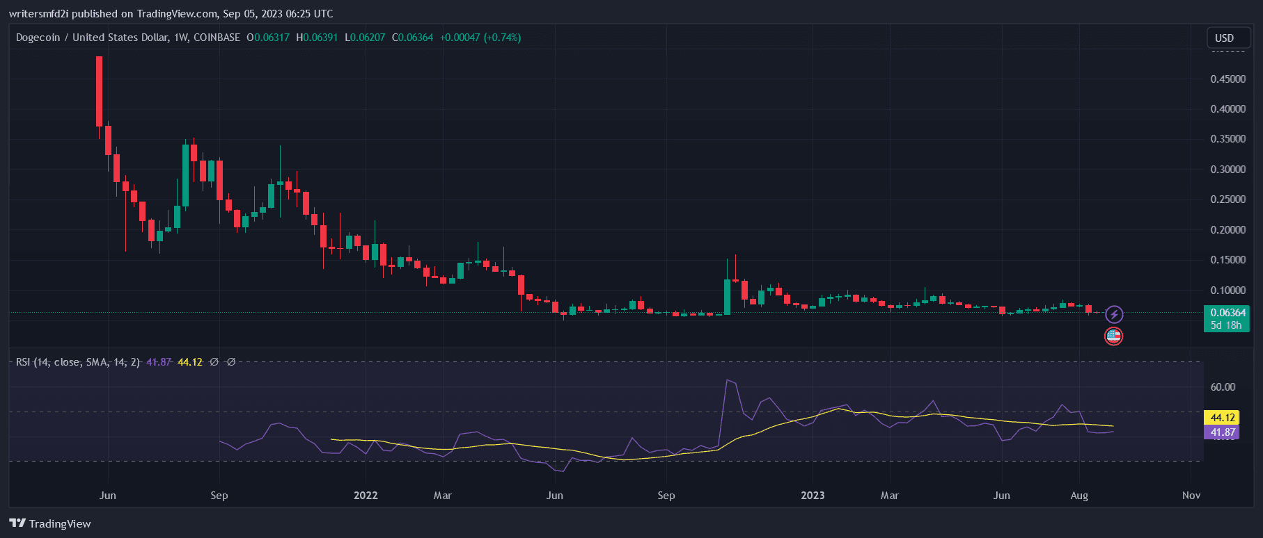The width and height of the screenshot is (1263, 538).
Task: Click the Nov label on time axis
Action: (x=1191, y=496)
